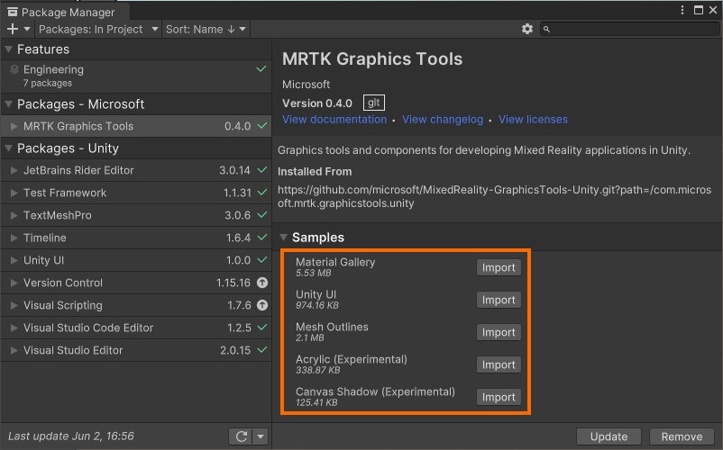Expand the JetBrains Rider Editor package entry
The width and height of the screenshot is (723, 450).
tap(14, 170)
